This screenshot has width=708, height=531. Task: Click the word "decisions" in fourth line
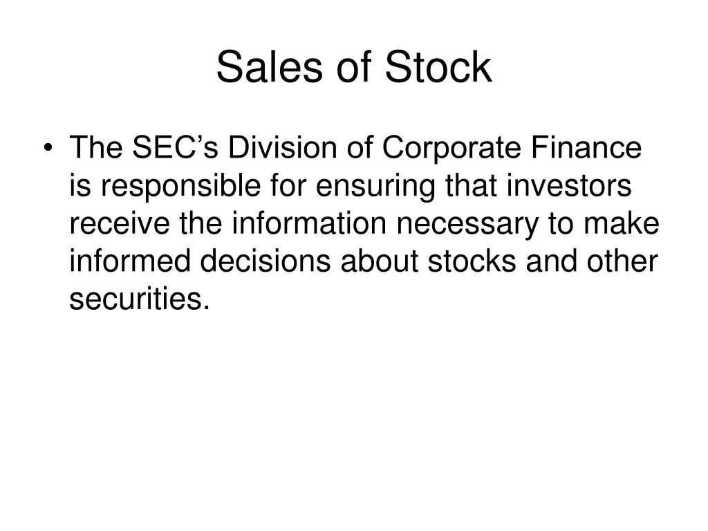(x=265, y=261)
